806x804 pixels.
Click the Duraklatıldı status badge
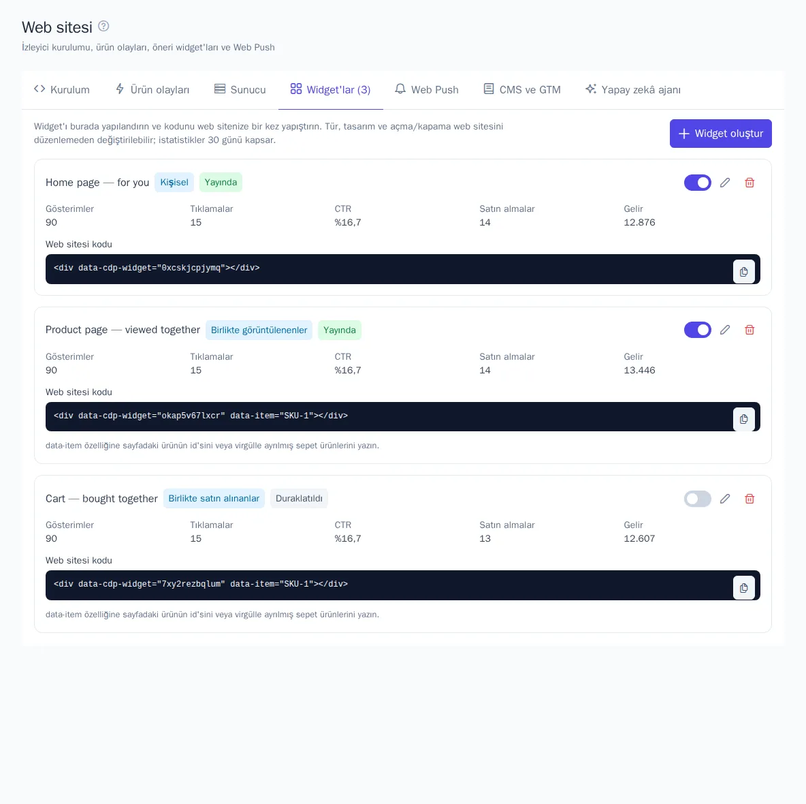click(x=299, y=499)
